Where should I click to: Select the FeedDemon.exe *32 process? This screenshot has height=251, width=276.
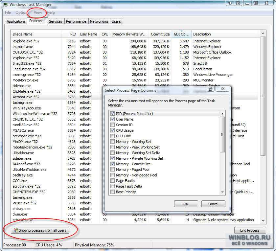[134, 69]
